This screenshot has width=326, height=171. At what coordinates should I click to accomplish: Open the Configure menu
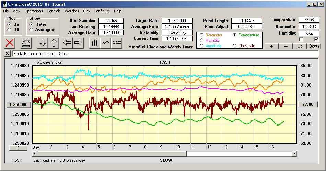pyautogui.click(x=102, y=11)
